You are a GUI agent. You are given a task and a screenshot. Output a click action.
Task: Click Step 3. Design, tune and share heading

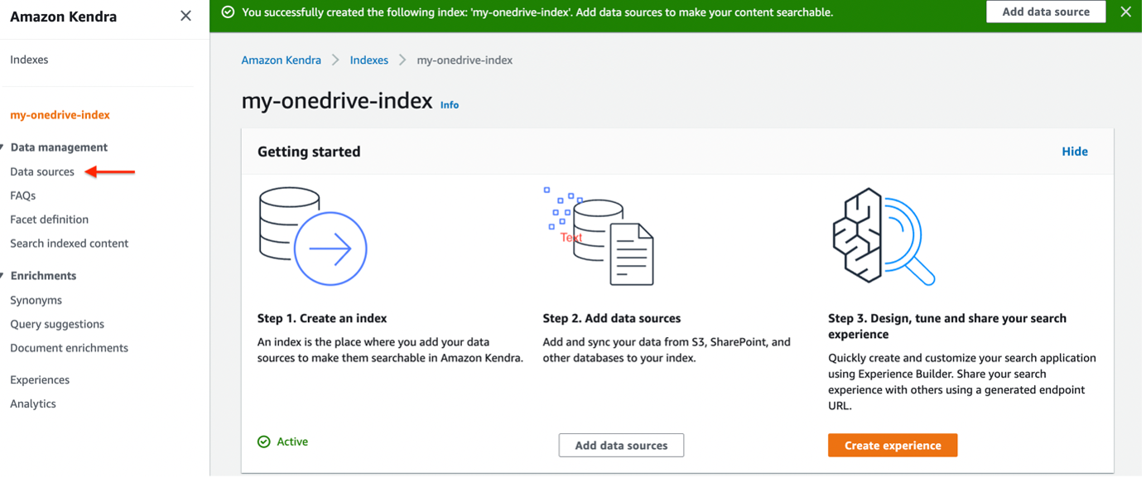point(947,326)
